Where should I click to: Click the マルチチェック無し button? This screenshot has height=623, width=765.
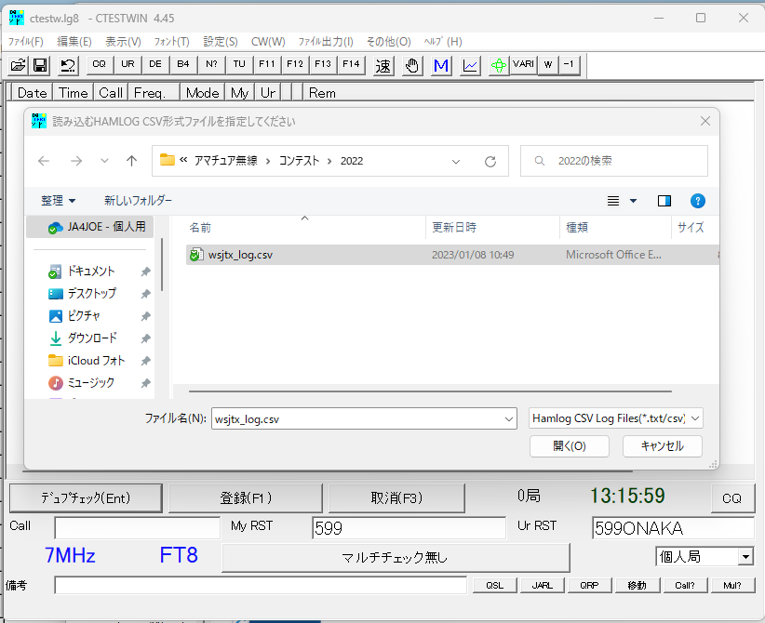tap(396, 557)
